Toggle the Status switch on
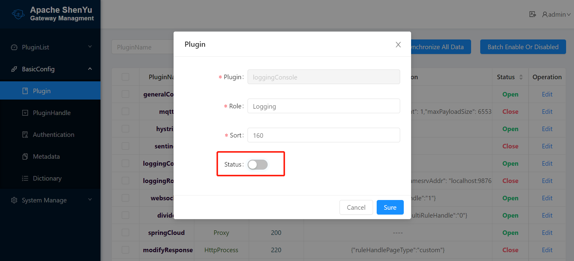 click(257, 164)
